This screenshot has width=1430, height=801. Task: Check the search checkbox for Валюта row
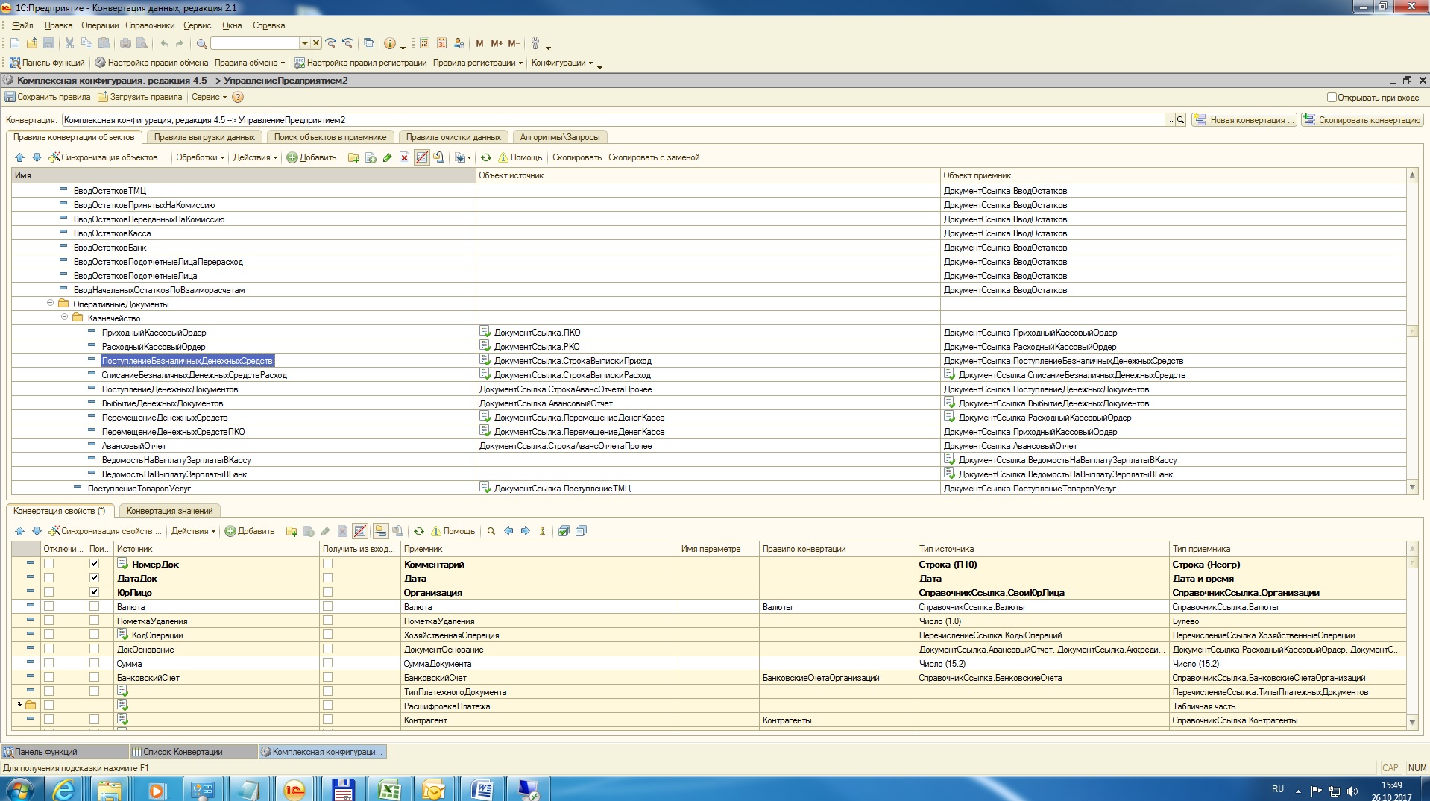[x=94, y=606]
